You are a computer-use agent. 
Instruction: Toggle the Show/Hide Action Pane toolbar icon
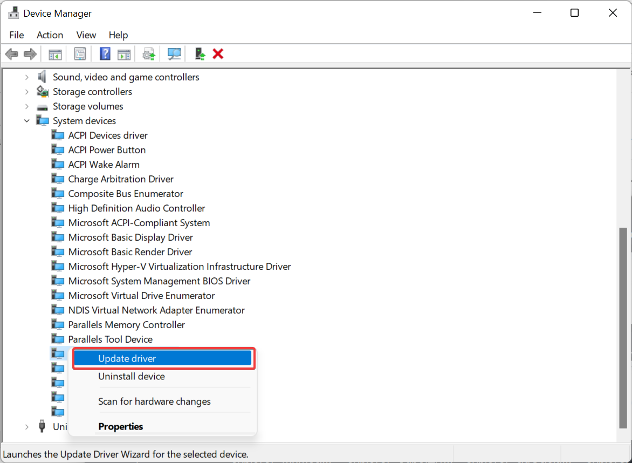click(123, 54)
